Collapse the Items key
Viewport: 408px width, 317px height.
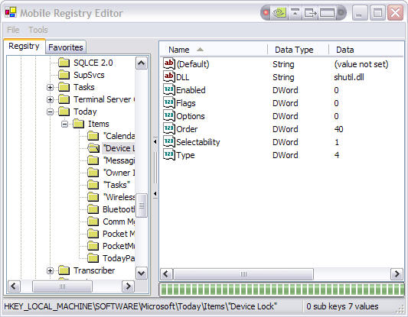click(64, 124)
